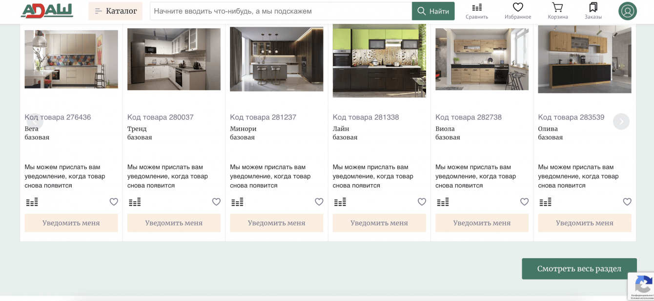Screen dimensions: 654x301
Task: Open the Виола kitchen photo
Action: [482, 59]
